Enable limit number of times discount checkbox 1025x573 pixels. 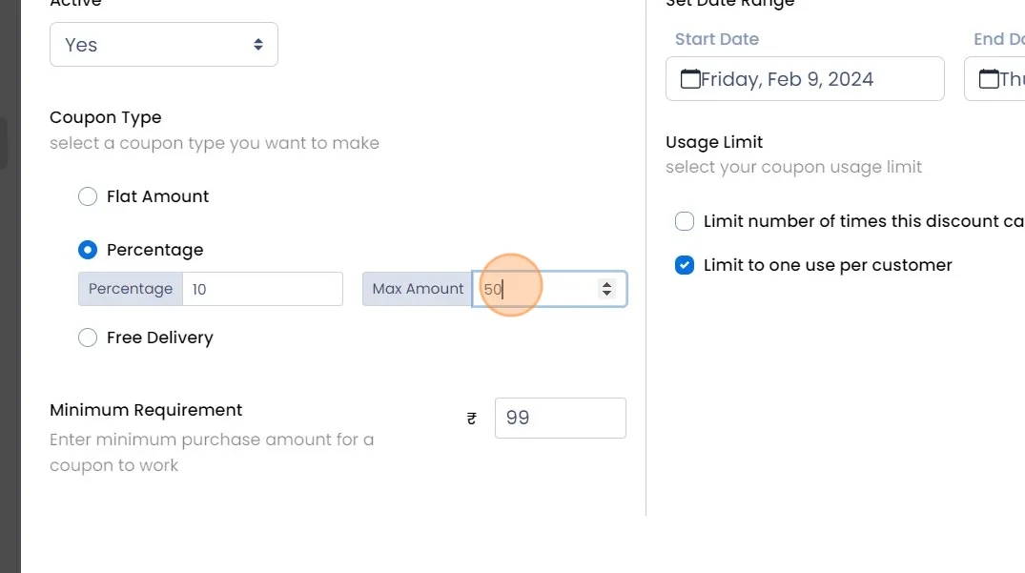(x=685, y=221)
